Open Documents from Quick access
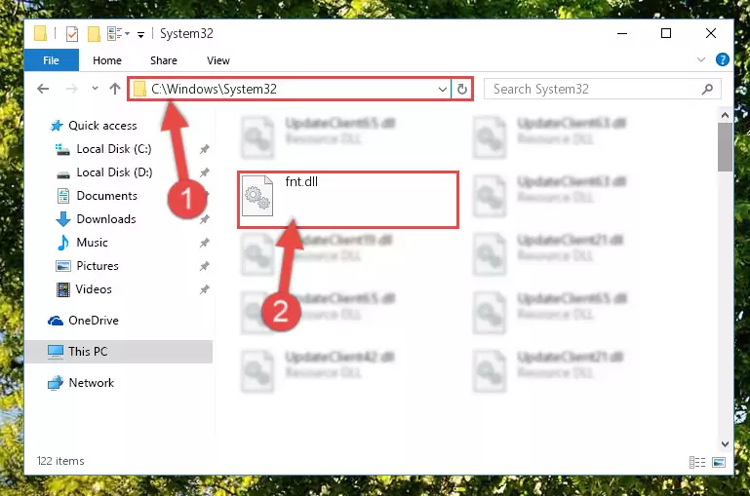This screenshot has height=496, width=750. [106, 196]
